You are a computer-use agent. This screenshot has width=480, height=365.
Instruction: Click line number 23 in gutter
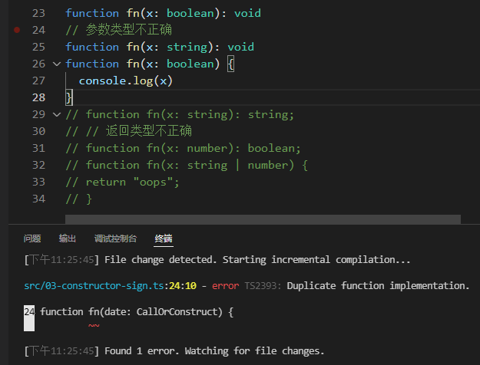coord(38,13)
